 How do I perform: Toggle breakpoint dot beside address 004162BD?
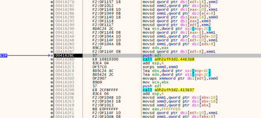(52, 59)
